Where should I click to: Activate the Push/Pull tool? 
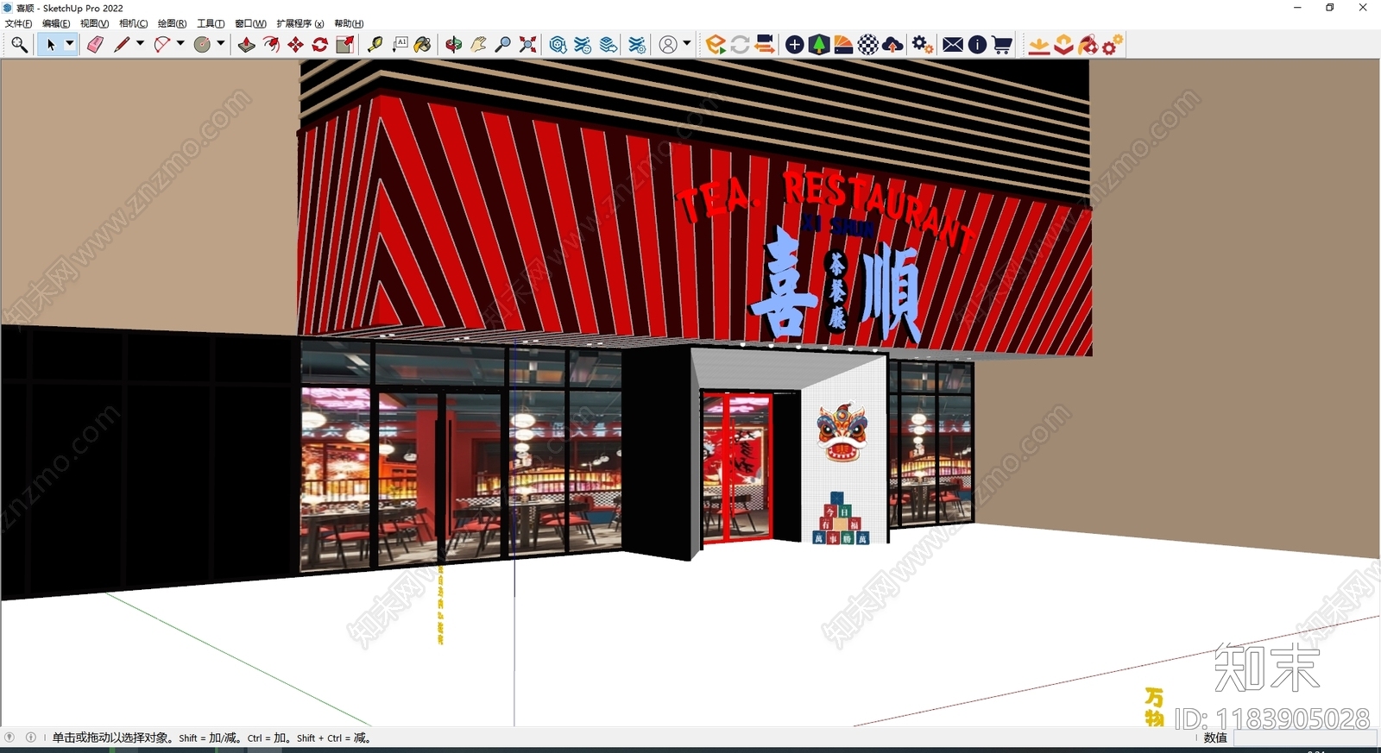point(247,45)
